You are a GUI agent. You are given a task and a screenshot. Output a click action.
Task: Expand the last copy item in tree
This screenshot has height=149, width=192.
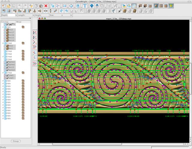tap(3, 118)
